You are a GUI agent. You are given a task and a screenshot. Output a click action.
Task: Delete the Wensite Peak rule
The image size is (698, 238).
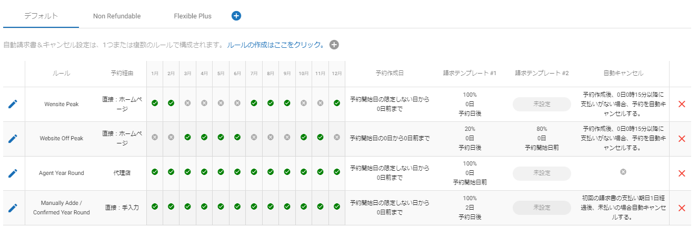tap(682, 104)
